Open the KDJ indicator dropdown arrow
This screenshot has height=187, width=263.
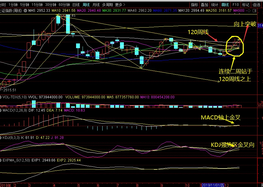coord(1,138)
